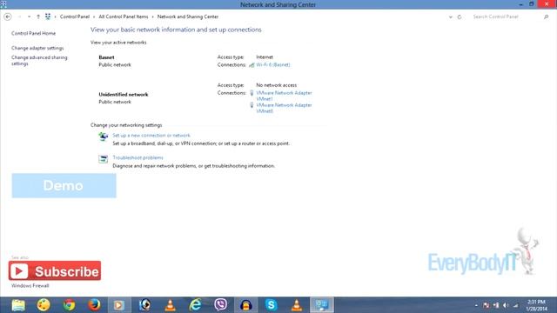The image size is (557, 313).
Task: Click the 'Unidentified network' label
Action: (124, 95)
